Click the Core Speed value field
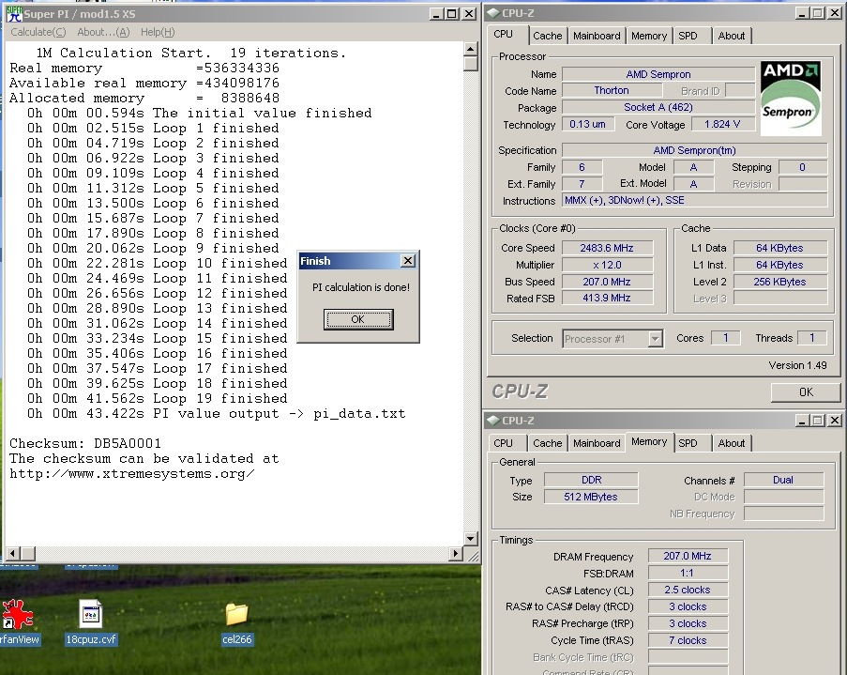This screenshot has width=847, height=675. [x=609, y=248]
